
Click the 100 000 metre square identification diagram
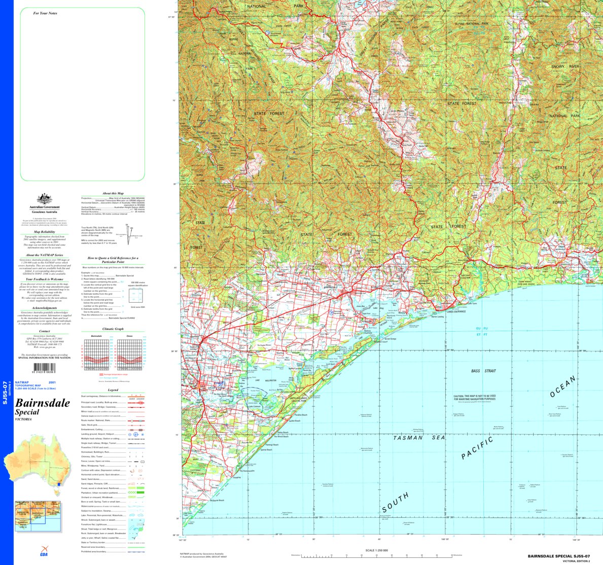point(137,295)
